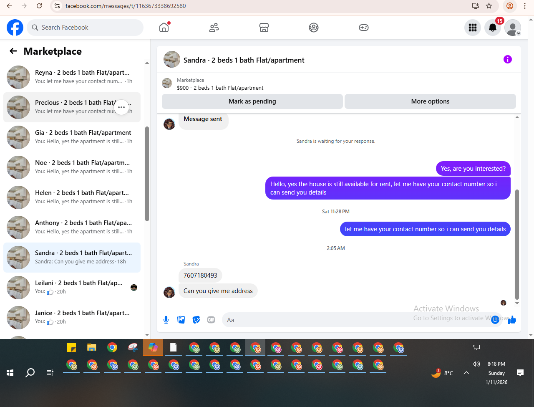The height and width of the screenshot is (407, 534).
Task: Click the 'Hello, yes the house is still available' bubble
Action: tap(388, 188)
